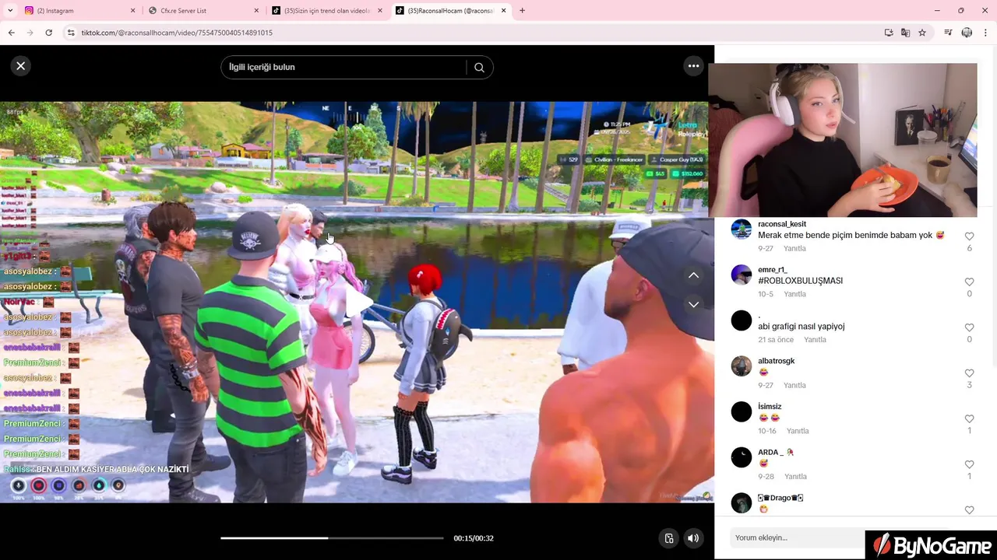This screenshot has height=560, width=997.
Task: Click the search magnifier icon
Action: (479, 67)
